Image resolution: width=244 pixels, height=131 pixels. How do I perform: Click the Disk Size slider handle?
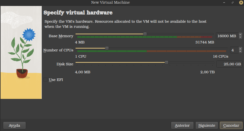pyautogui.click(x=166, y=62)
